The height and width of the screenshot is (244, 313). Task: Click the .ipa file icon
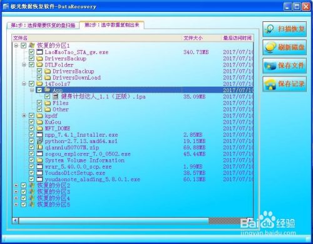(x=55, y=97)
